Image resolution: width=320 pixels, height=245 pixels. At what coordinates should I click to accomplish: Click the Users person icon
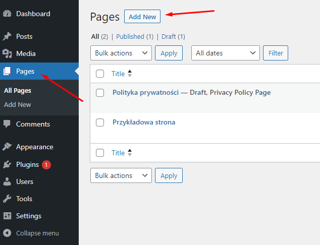7,181
